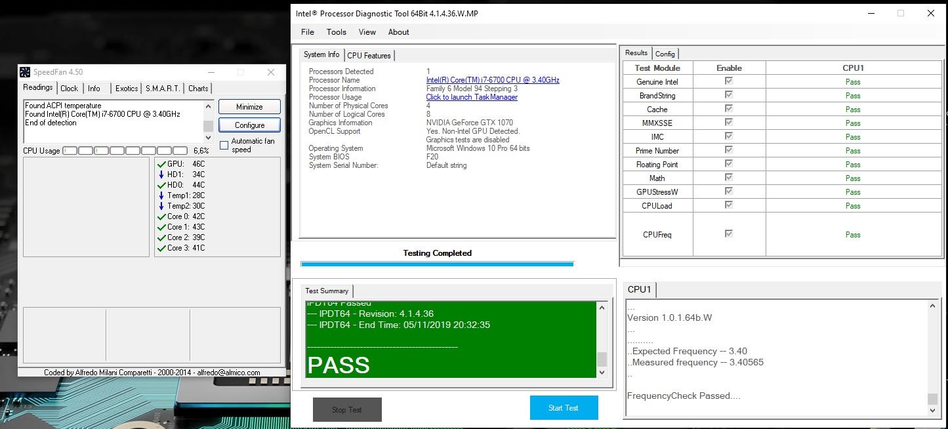
Task: Toggle the Genuine Intel enable checkbox
Action: 728,81
